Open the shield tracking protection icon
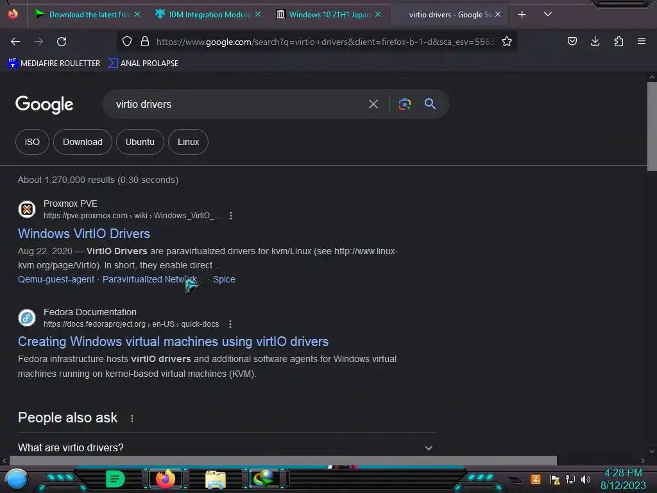The height and width of the screenshot is (493, 657). pyautogui.click(x=127, y=41)
